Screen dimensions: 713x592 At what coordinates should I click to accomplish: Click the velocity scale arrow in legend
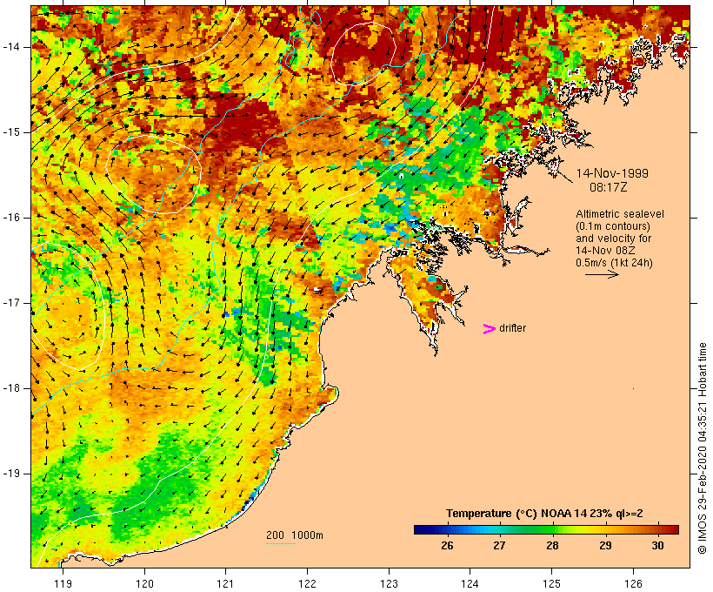pyautogui.click(x=602, y=274)
